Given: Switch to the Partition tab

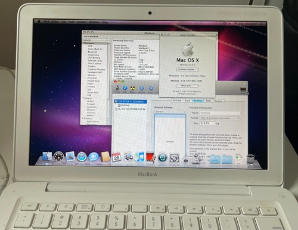Looking at the screenshot, I should 198,101.
